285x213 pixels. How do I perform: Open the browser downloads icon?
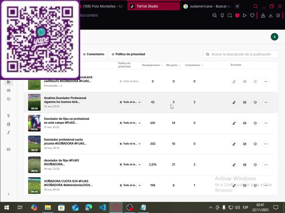click(271, 16)
